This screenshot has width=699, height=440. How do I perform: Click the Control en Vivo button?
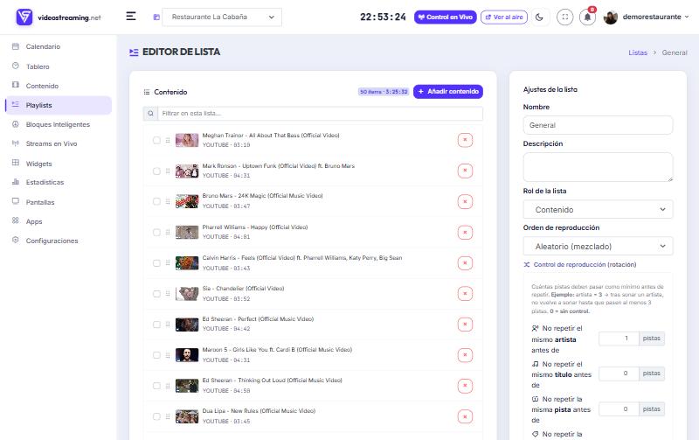pyautogui.click(x=446, y=17)
